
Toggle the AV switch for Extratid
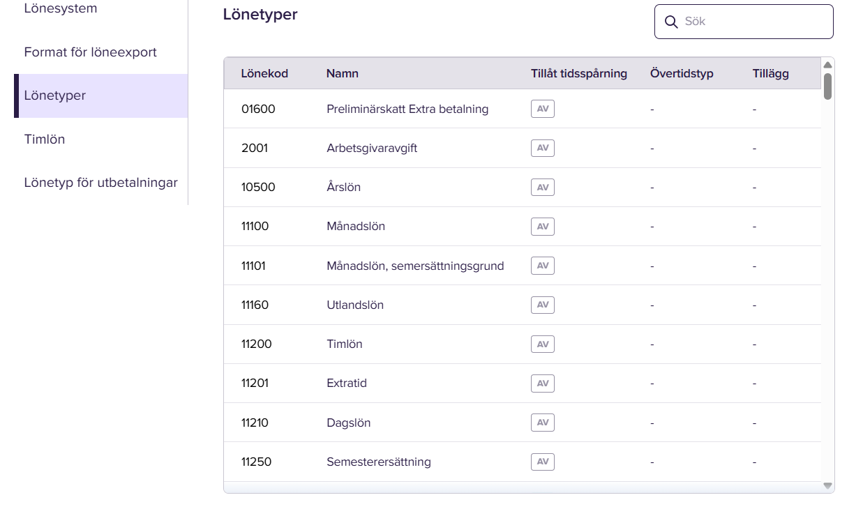click(543, 383)
